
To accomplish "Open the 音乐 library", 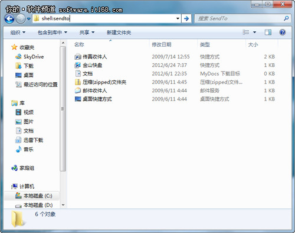I will tap(24, 150).
